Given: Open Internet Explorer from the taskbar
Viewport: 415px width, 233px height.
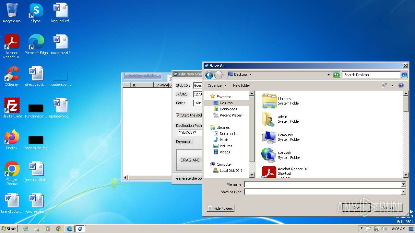Looking at the screenshot, I should (x=26, y=229).
